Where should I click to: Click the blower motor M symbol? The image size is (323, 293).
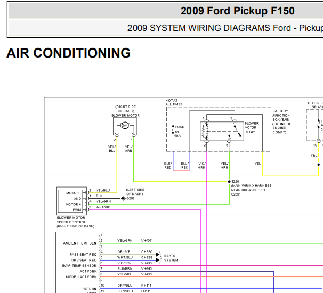125,125
